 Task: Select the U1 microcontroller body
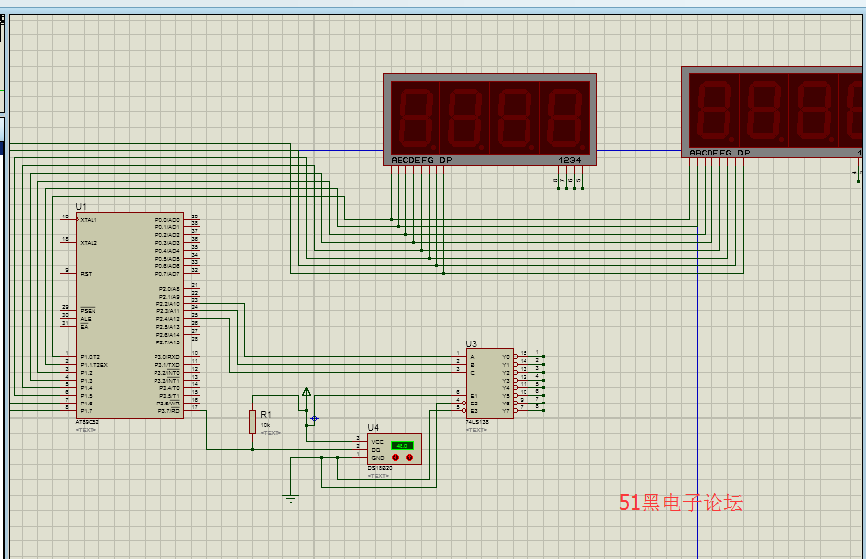(130, 315)
